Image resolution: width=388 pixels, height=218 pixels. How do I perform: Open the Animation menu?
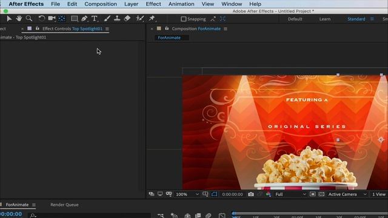[x=181, y=4]
